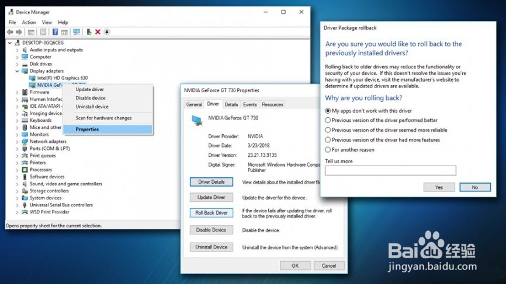Expand the Network adapters node
Image resolution: width=506 pixels, height=284 pixels.
click(x=17, y=141)
